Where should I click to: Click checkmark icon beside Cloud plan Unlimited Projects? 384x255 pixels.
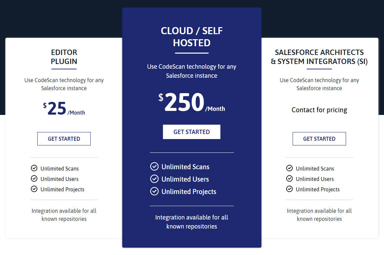click(x=154, y=191)
